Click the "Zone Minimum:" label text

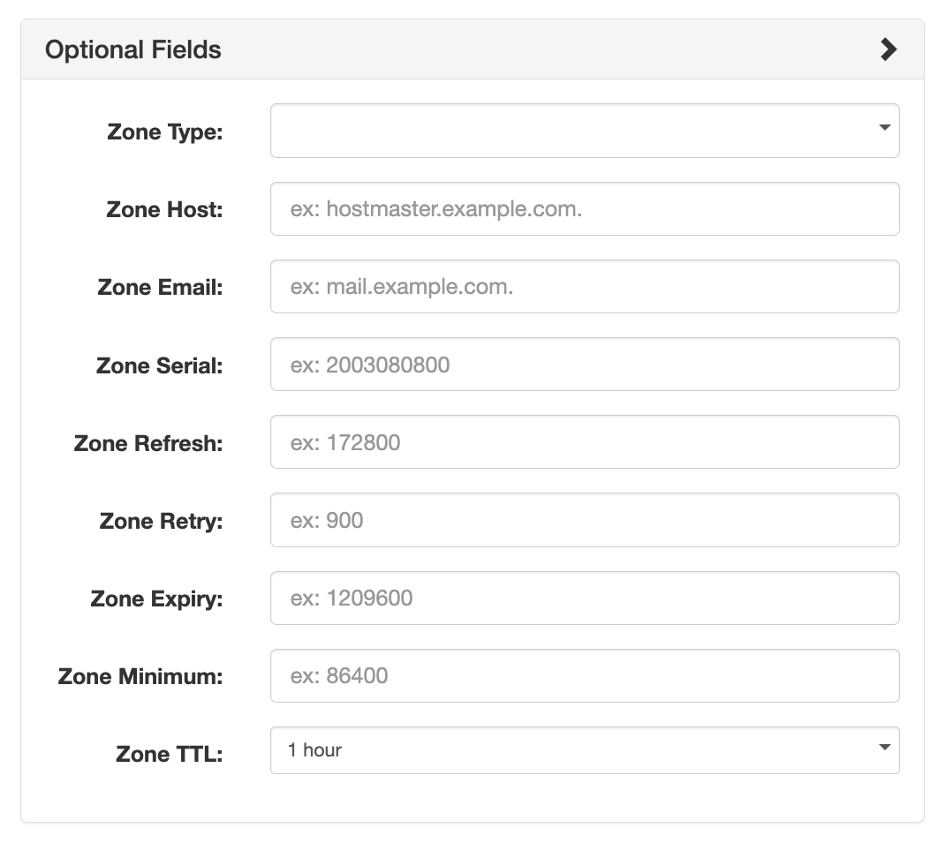(140, 677)
